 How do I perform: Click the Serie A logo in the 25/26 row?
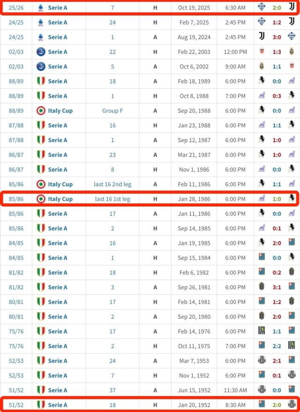tap(40, 8)
